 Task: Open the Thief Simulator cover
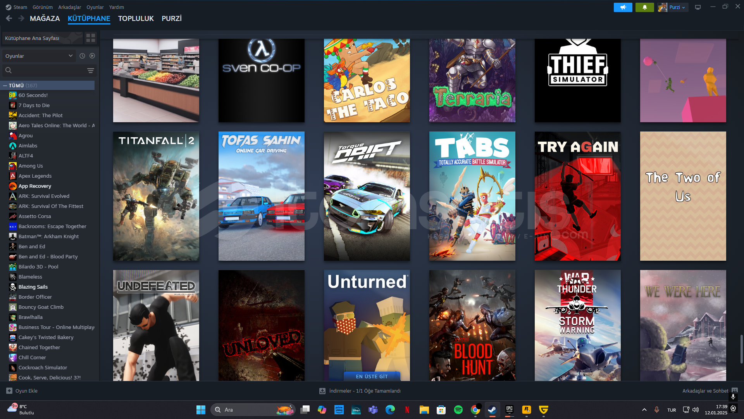tap(578, 80)
